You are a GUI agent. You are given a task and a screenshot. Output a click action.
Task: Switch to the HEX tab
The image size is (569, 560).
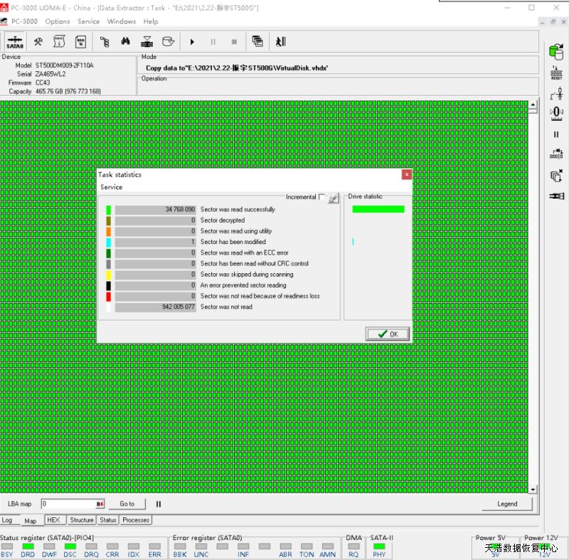(53, 520)
